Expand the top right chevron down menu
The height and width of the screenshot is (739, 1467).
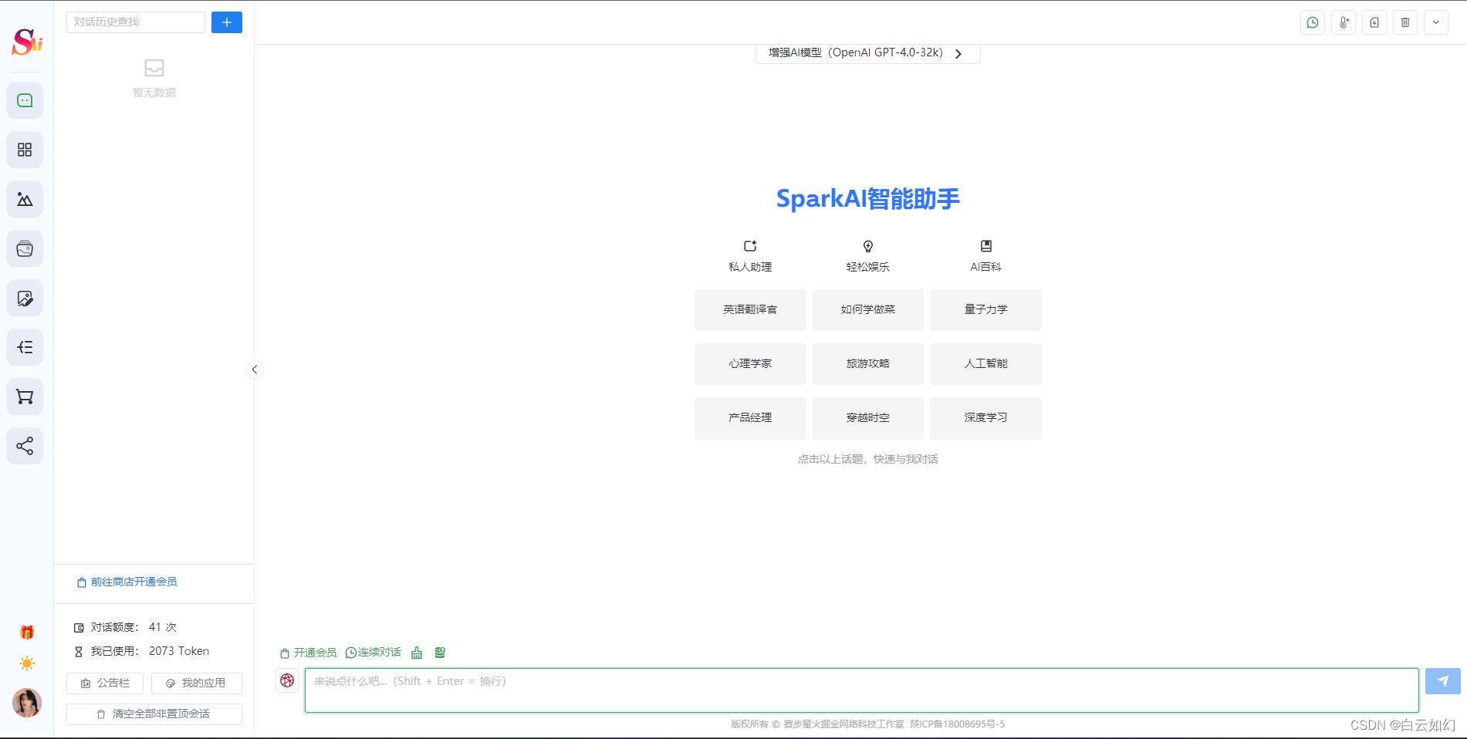1436,22
